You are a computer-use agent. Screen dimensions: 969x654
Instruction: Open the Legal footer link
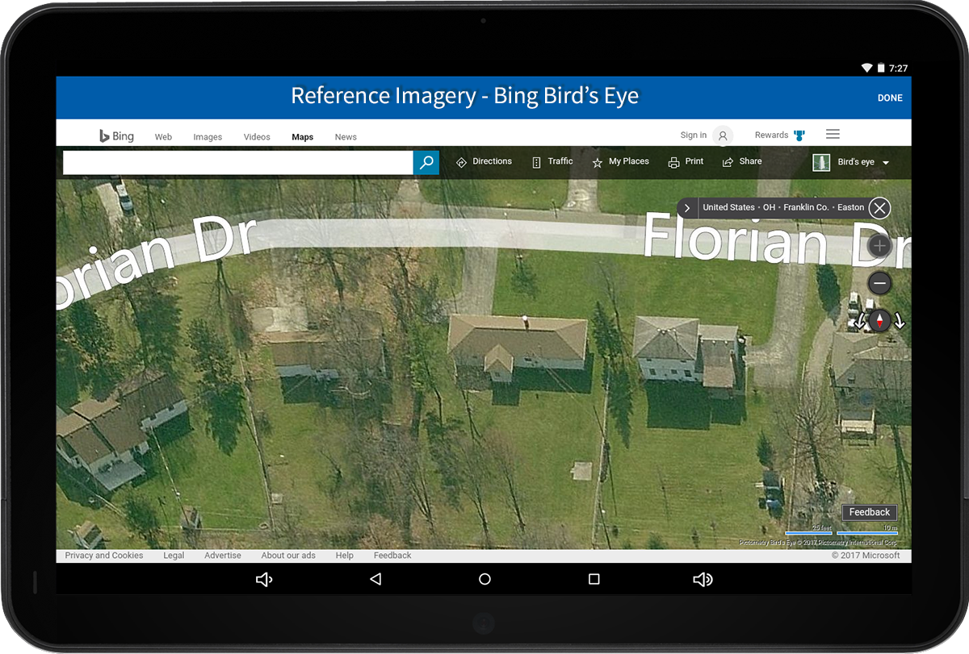(174, 556)
